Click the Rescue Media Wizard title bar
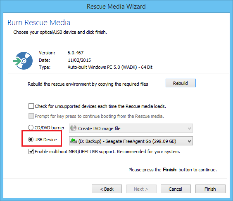The width and height of the screenshot is (233, 201). [x=116, y=7]
